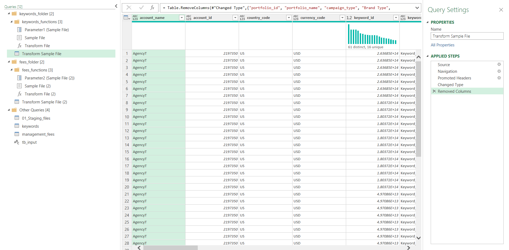Viewport: 509px width, 250px height.
Task: Expand the formula bar with its chevron
Action: (417, 8)
